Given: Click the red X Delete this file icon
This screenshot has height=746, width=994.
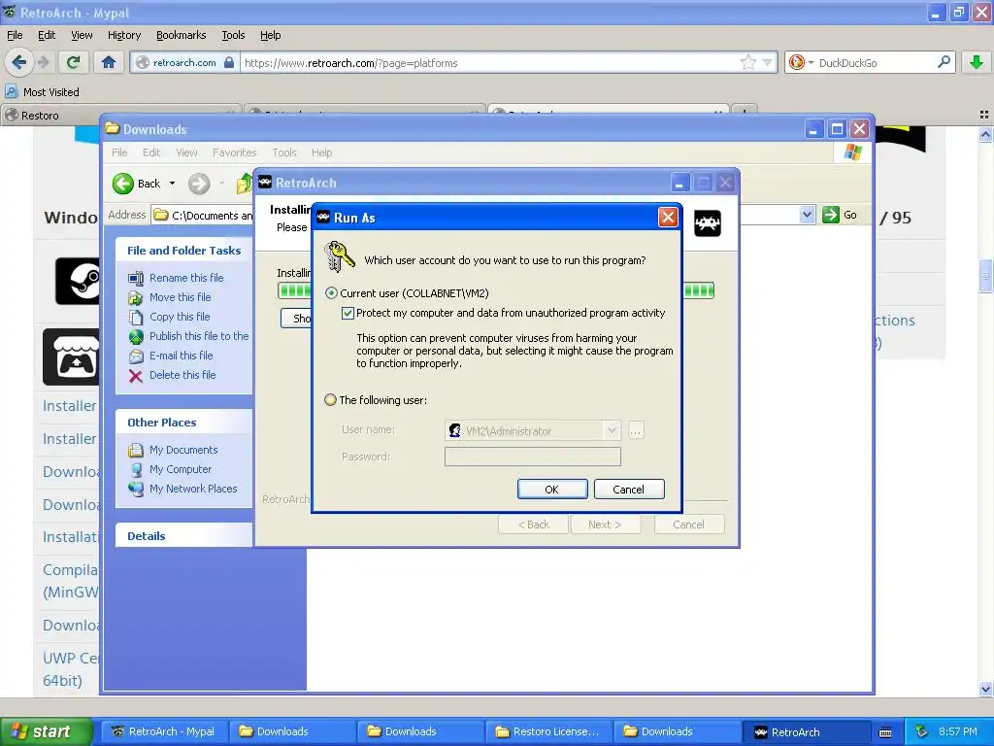Looking at the screenshot, I should [x=136, y=376].
